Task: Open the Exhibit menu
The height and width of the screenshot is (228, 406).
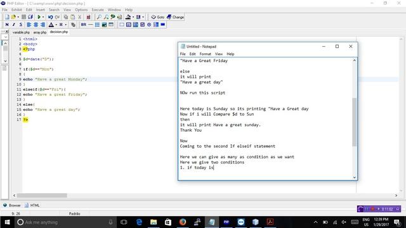Action: click(x=16, y=10)
